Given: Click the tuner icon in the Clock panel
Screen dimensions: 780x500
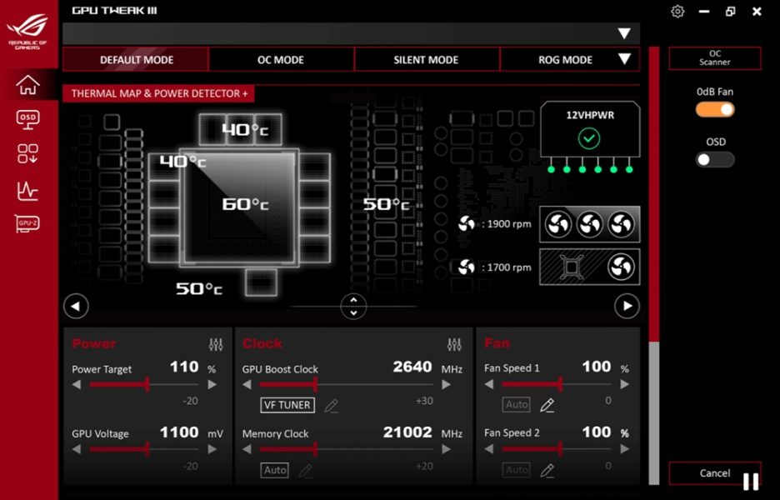Looking at the screenshot, I should pyautogui.click(x=455, y=343).
